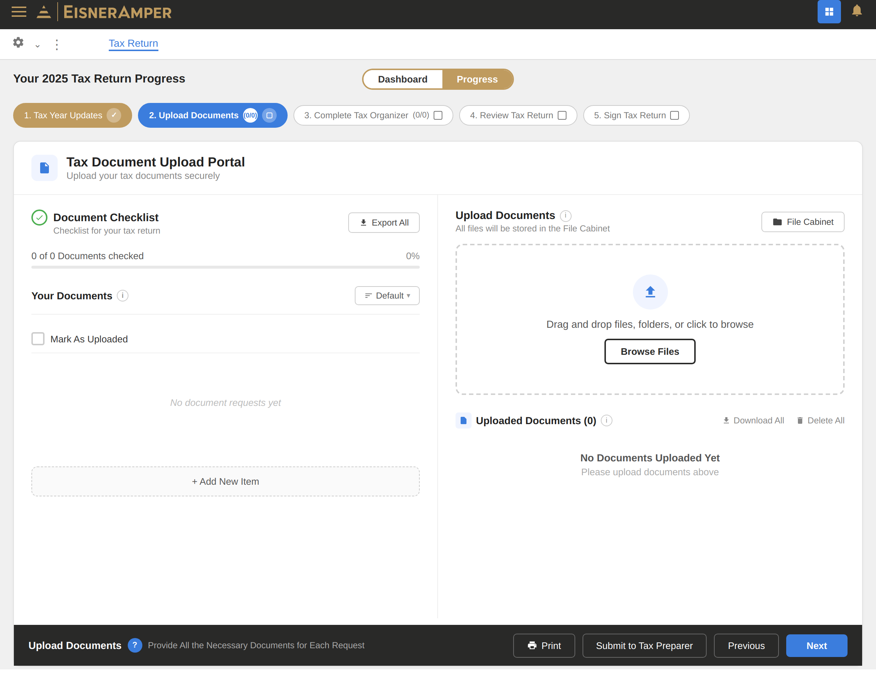Click the blue upload arrow icon
The height and width of the screenshot is (684, 876).
650,292
